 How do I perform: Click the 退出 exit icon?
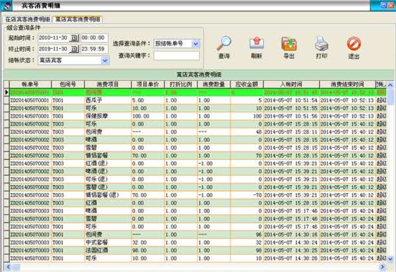(x=354, y=43)
